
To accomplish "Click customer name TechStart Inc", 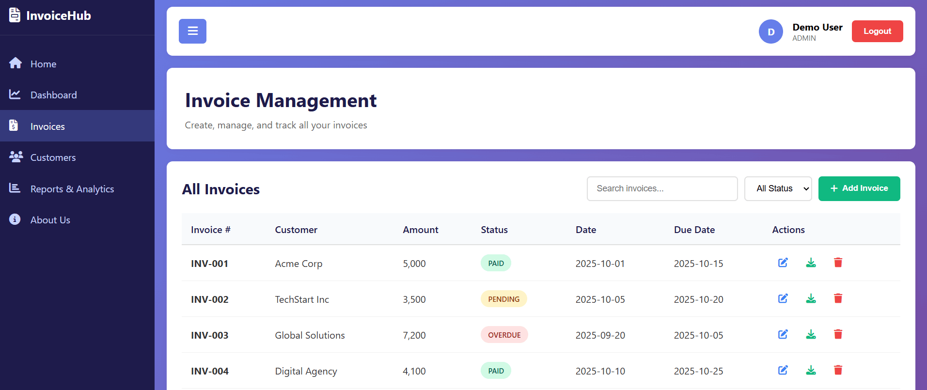I will 302,299.
